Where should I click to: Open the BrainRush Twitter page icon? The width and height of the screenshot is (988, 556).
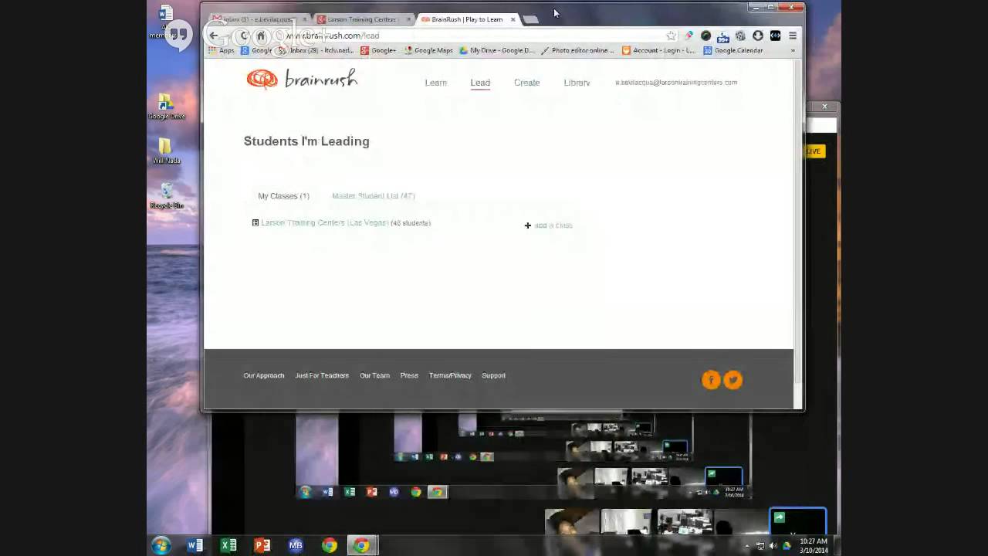pyautogui.click(x=733, y=379)
